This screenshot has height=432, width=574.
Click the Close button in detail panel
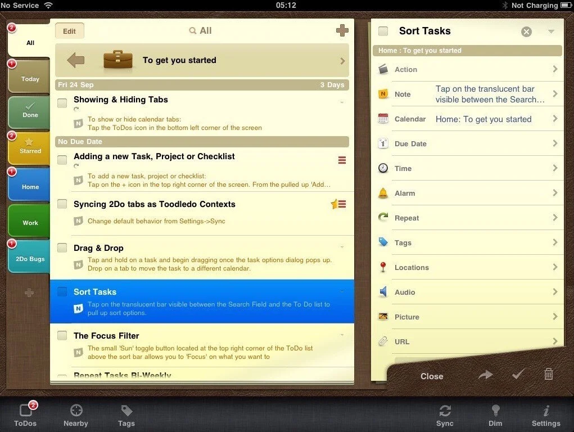432,376
